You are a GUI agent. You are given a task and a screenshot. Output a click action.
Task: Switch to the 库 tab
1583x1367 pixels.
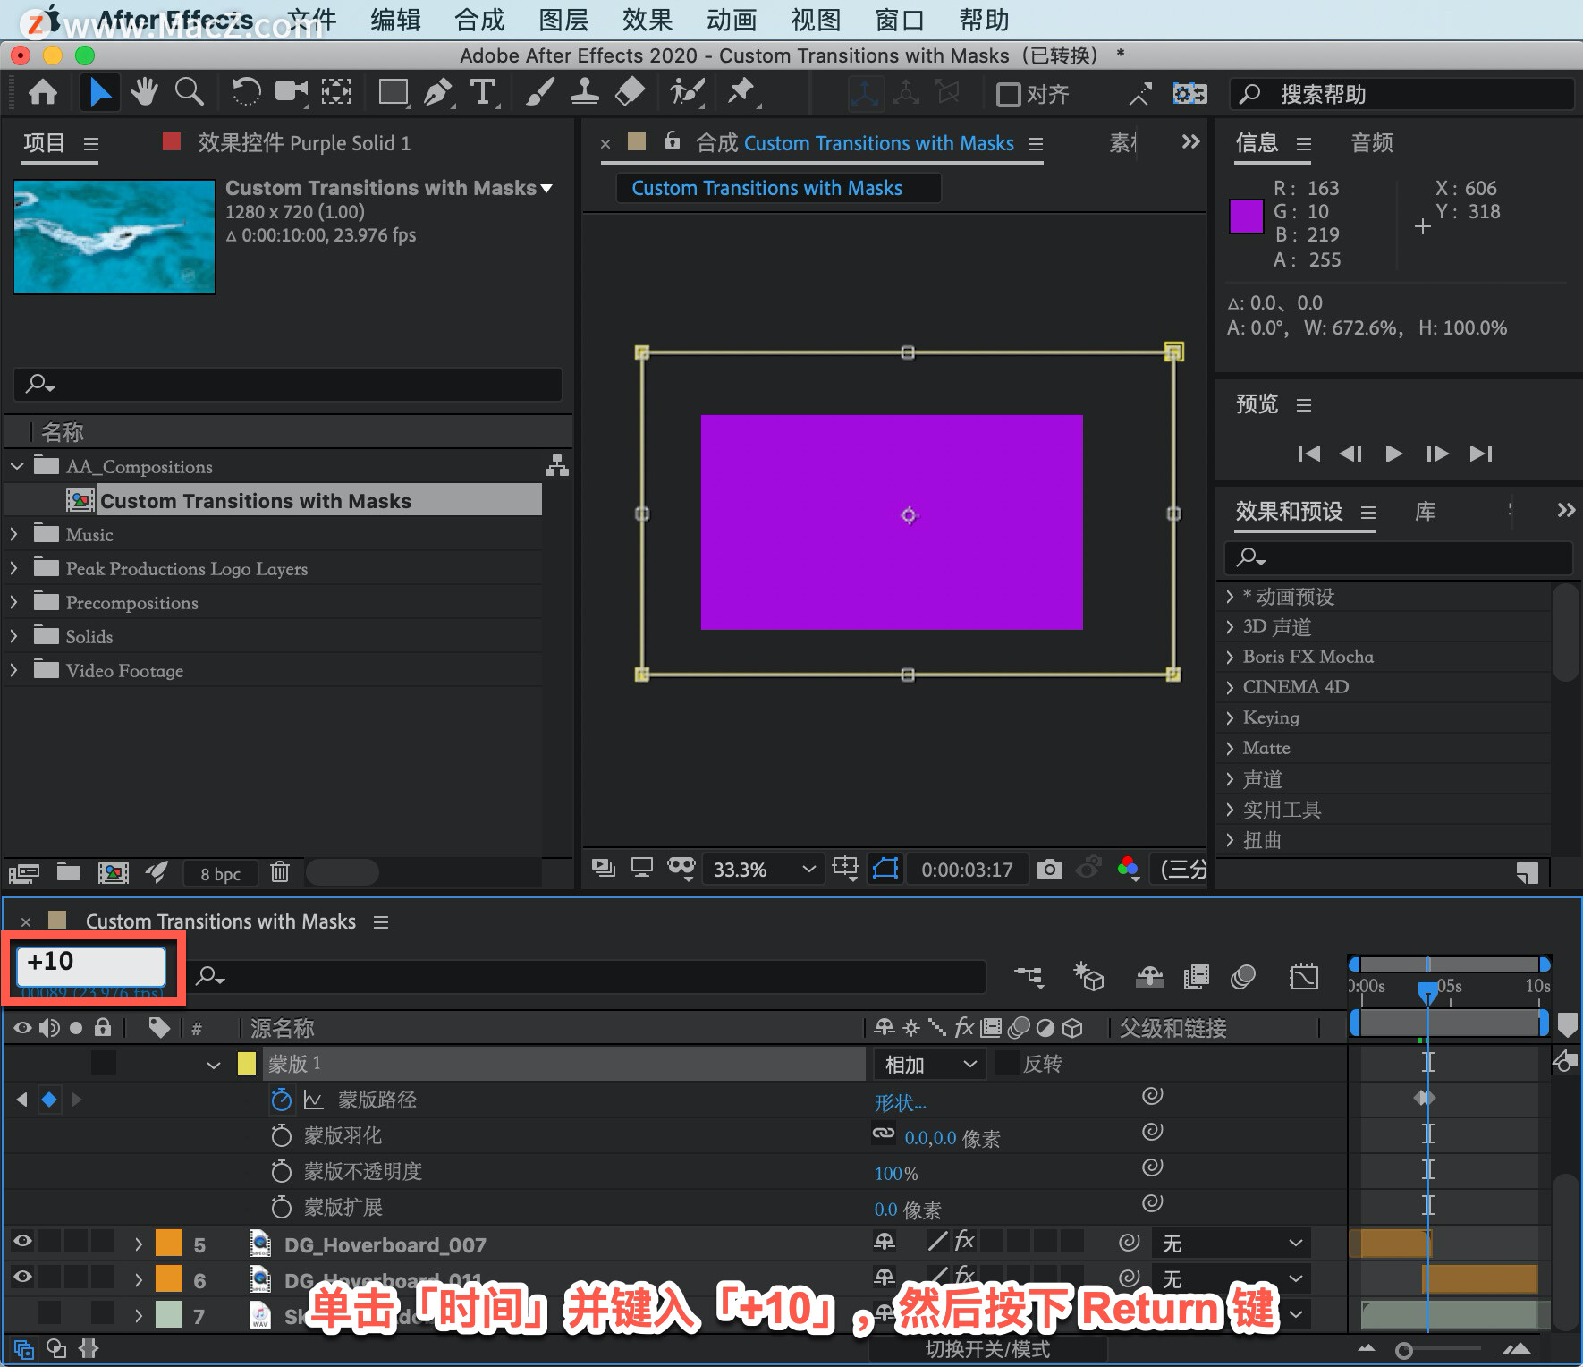(1425, 512)
